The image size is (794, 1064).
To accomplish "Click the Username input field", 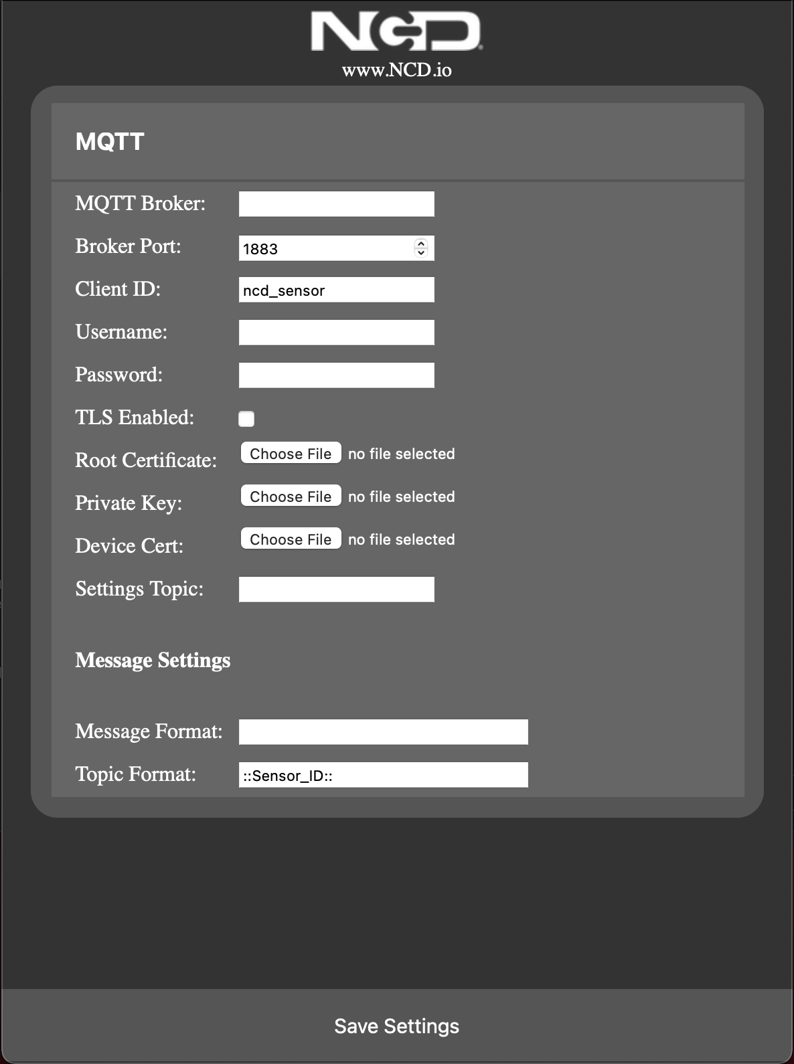I will [336, 331].
